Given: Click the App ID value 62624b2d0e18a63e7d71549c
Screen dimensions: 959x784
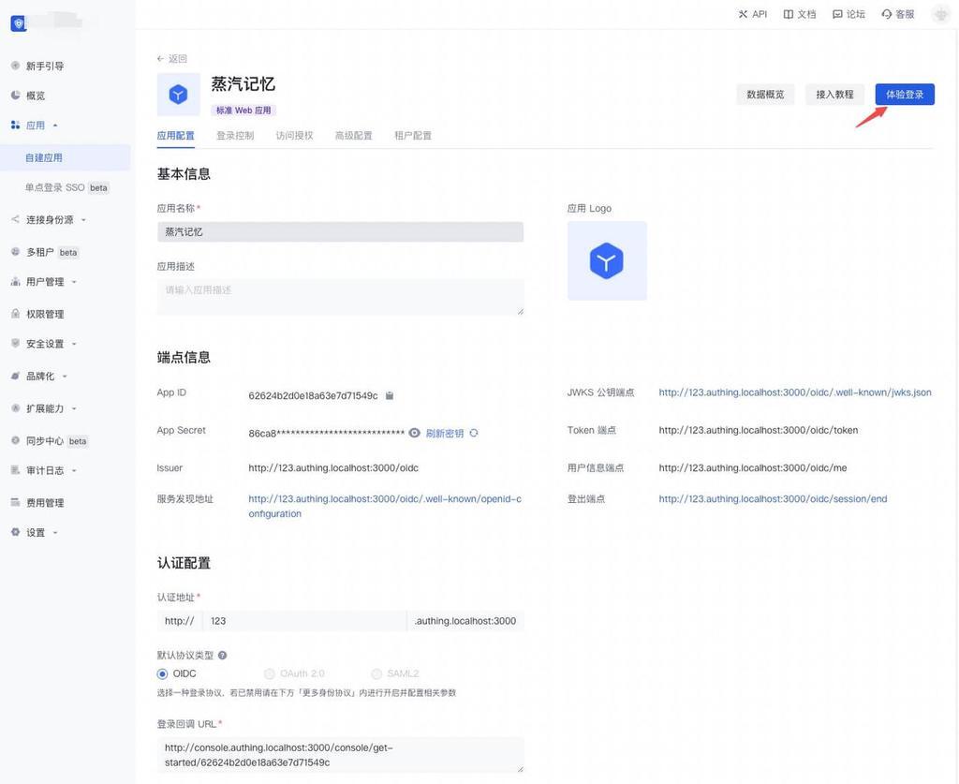Looking at the screenshot, I should tap(313, 395).
